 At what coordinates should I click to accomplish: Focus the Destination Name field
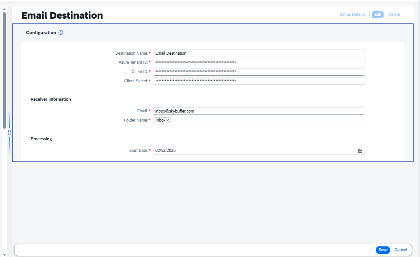click(259, 53)
